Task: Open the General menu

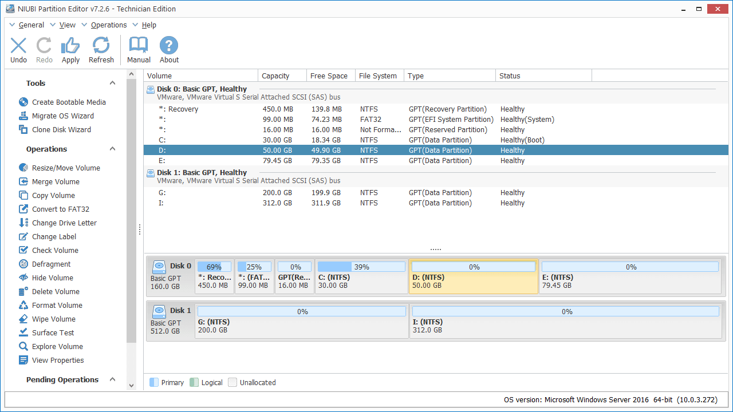Action: [x=31, y=25]
